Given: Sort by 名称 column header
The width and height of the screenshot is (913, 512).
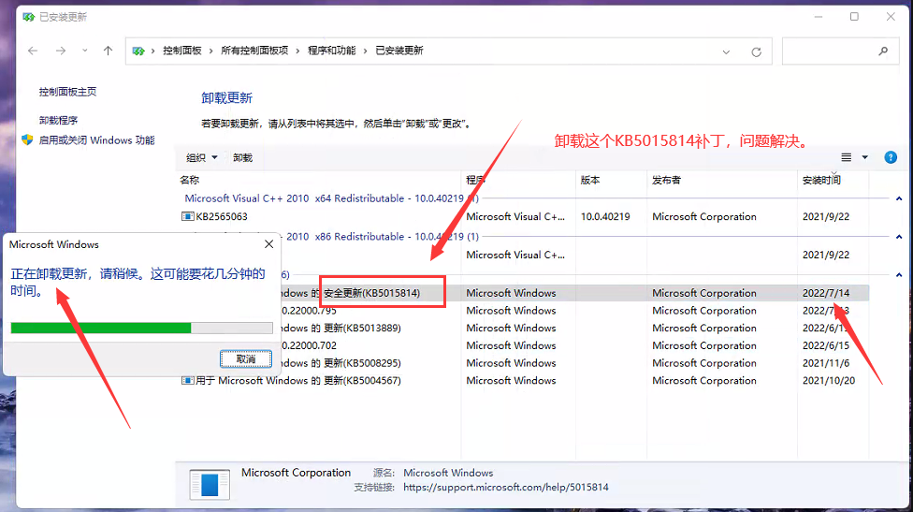Looking at the screenshot, I should coord(189,180).
